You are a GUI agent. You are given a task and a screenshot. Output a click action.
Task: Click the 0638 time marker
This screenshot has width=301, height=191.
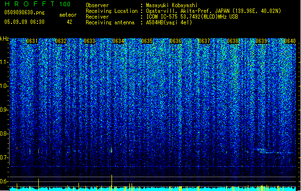point(233,41)
